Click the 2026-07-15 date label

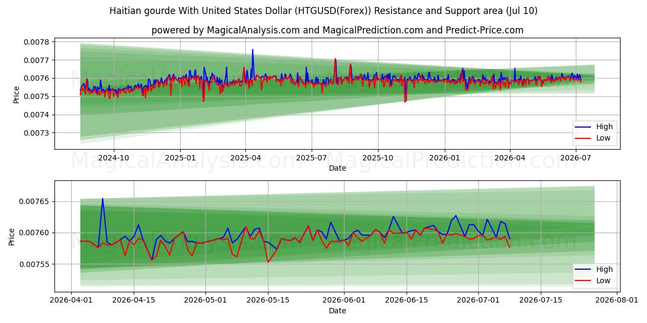541,301
